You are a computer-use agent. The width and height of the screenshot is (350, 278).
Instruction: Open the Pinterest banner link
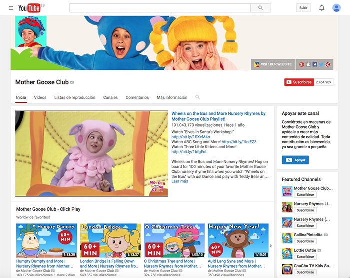click(x=327, y=64)
